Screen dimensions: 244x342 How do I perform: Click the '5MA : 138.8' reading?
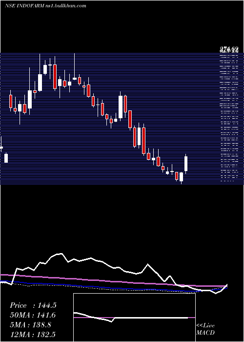30,325
